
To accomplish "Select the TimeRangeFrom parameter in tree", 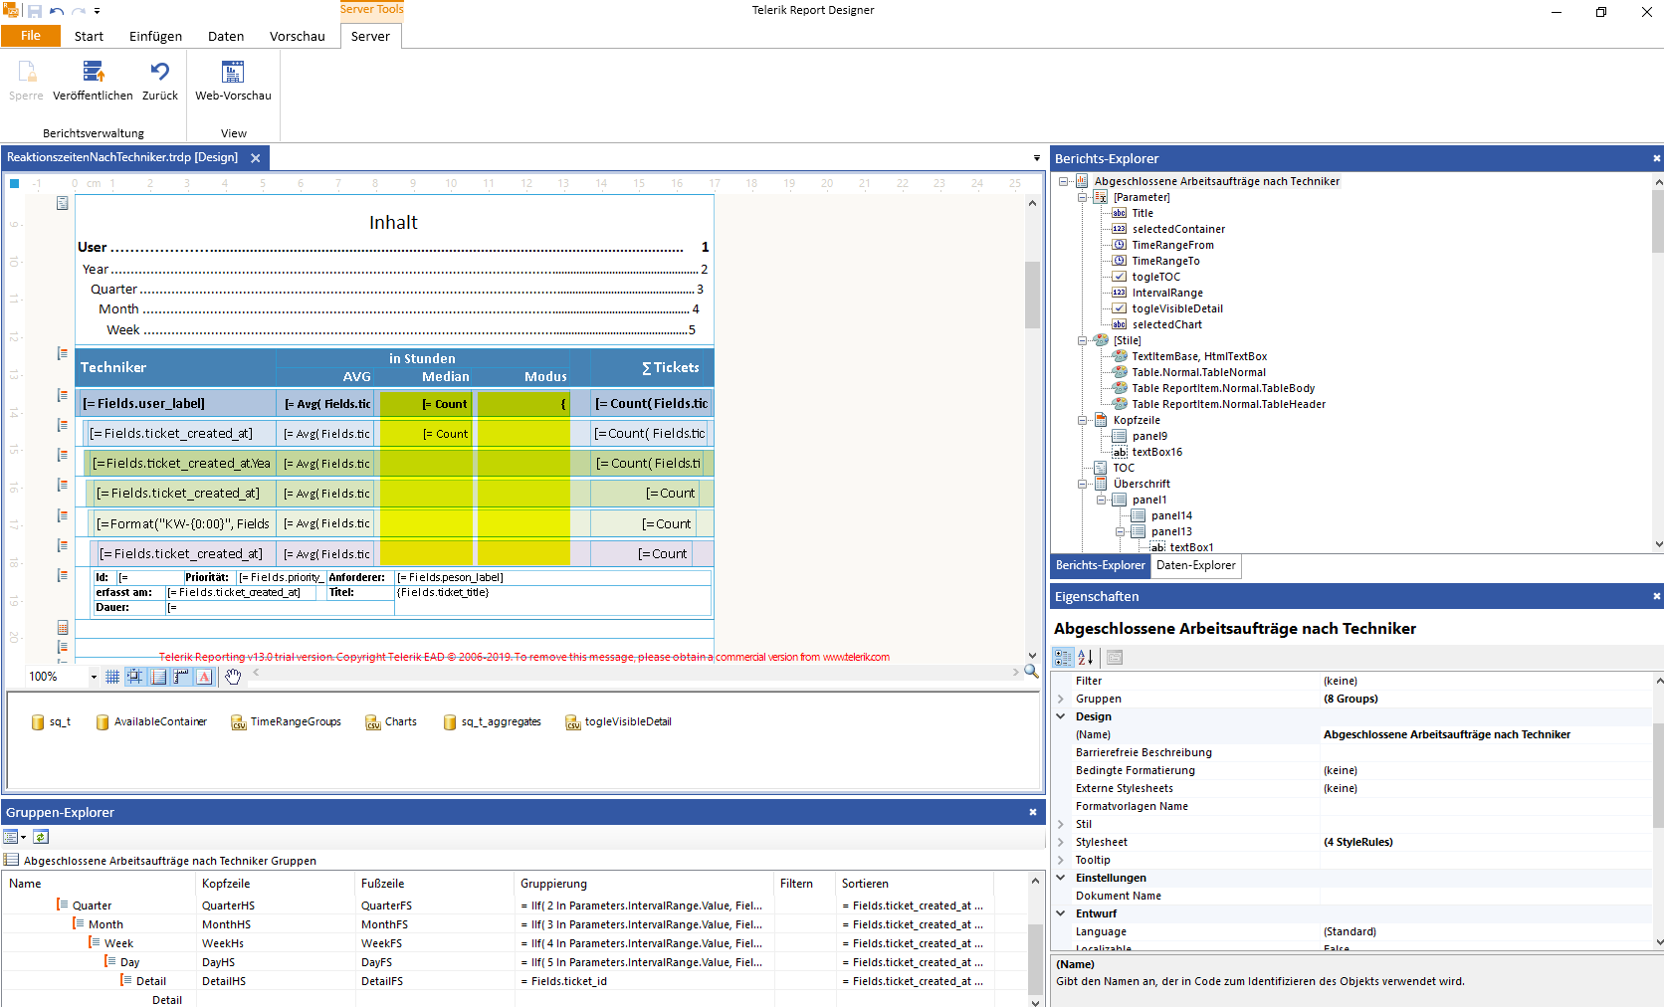I will pos(1172,245).
